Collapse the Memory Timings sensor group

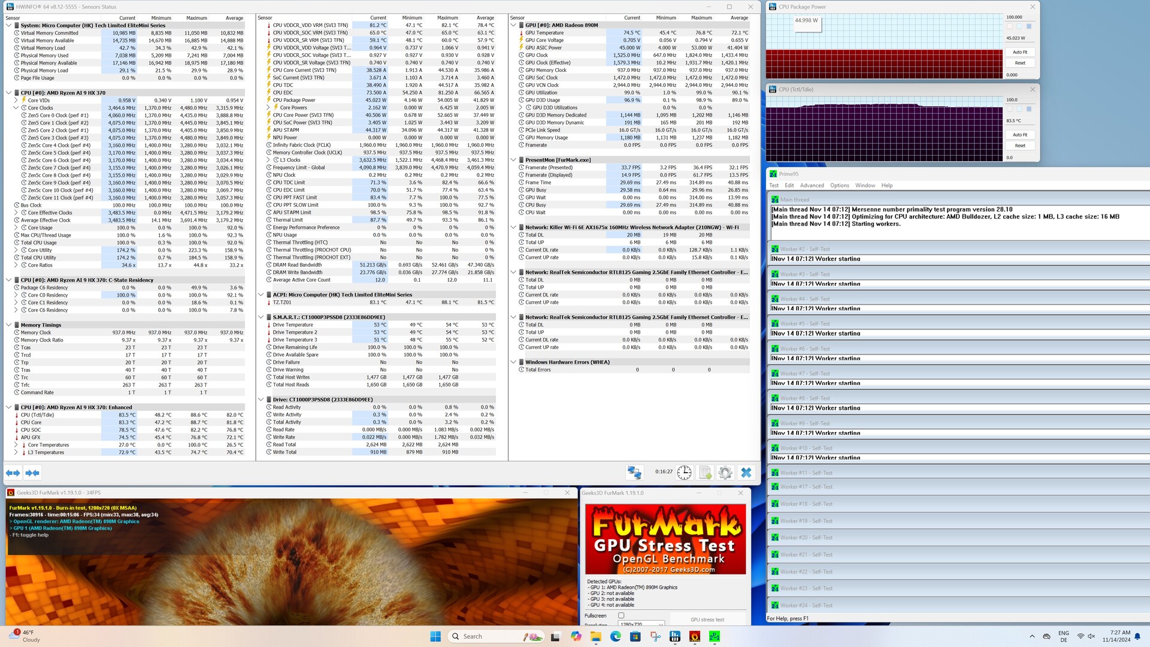click(9, 325)
